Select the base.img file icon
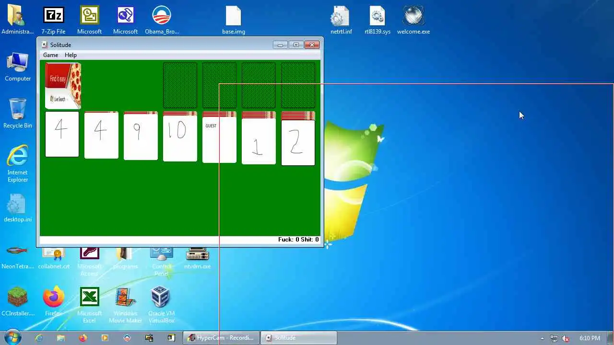Viewport: 614px width, 345px height. pos(234,20)
